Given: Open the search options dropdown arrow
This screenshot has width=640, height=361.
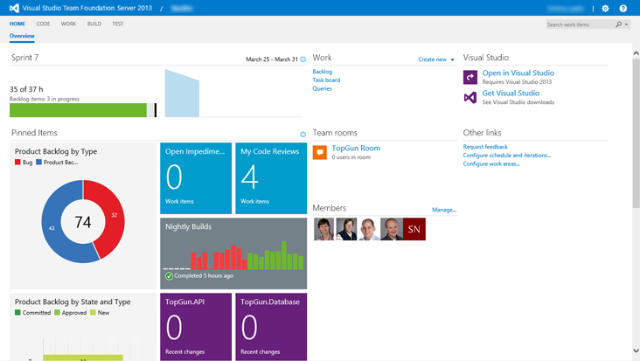Looking at the screenshot, I should 627,24.
